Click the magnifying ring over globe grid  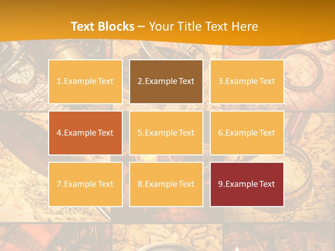coord(303,70)
